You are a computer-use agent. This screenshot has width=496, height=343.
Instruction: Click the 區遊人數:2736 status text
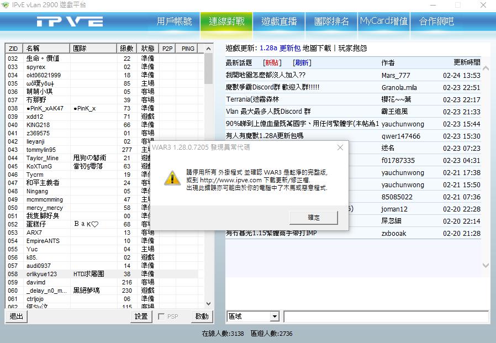[x=271, y=334]
